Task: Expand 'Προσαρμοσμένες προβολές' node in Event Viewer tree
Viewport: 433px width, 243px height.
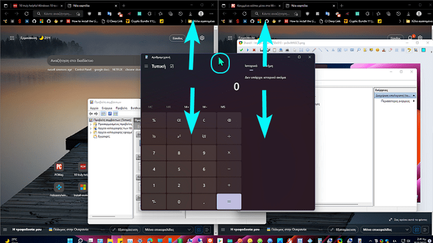Action: pyautogui.click(x=91, y=124)
